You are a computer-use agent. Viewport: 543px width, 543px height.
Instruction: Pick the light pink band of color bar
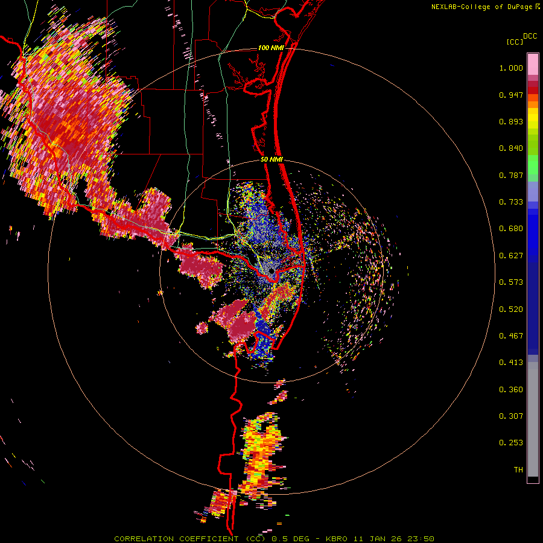[x=533, y=64]
